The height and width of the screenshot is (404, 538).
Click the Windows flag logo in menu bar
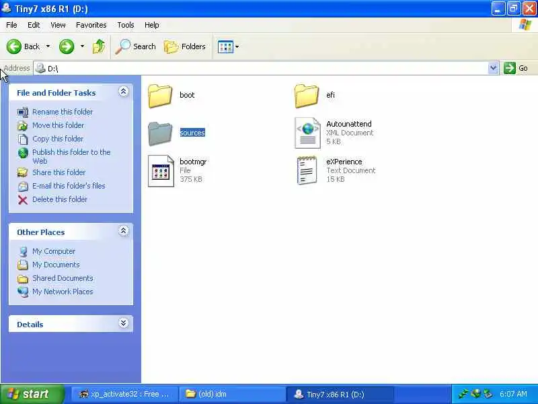[x=525, y=25]
